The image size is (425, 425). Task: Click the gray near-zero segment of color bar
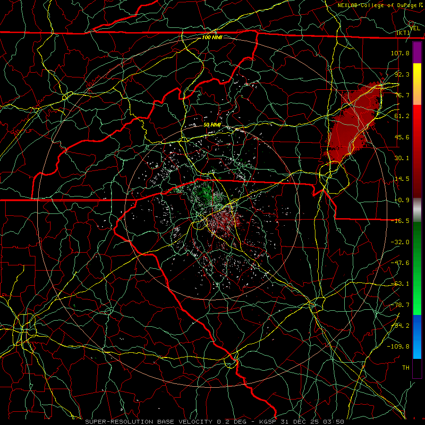coord(417,210)
